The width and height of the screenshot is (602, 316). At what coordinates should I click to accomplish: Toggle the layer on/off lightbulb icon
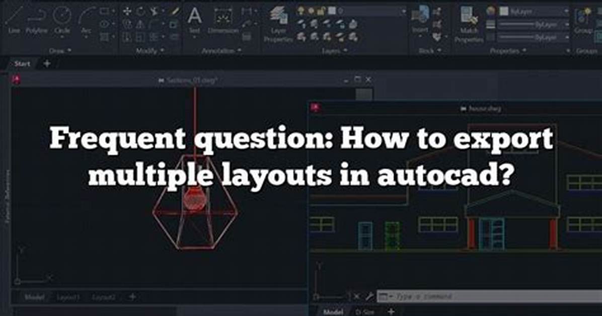[x=300, y=12]
